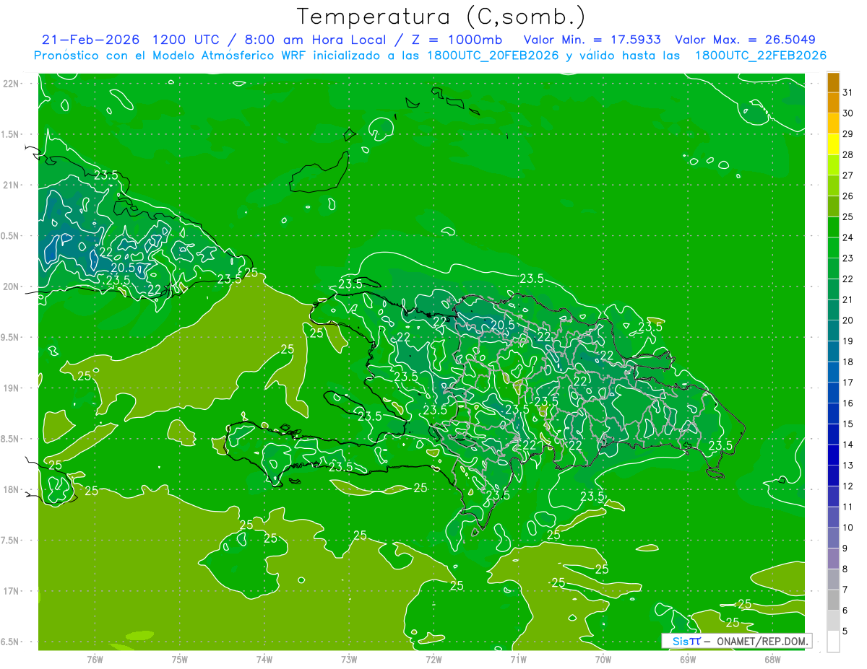Click the '20N' latitude axis label
This screenshot has height=669, width=867.
[x=12, y=287]
